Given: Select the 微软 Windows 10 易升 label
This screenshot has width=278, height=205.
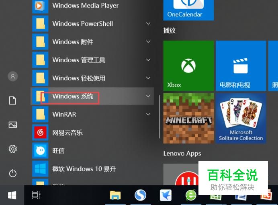Looking at the screenshot, I should (84, 169).
